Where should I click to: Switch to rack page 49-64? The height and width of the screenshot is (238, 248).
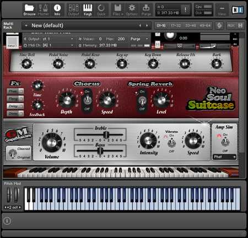coord(205,25)
